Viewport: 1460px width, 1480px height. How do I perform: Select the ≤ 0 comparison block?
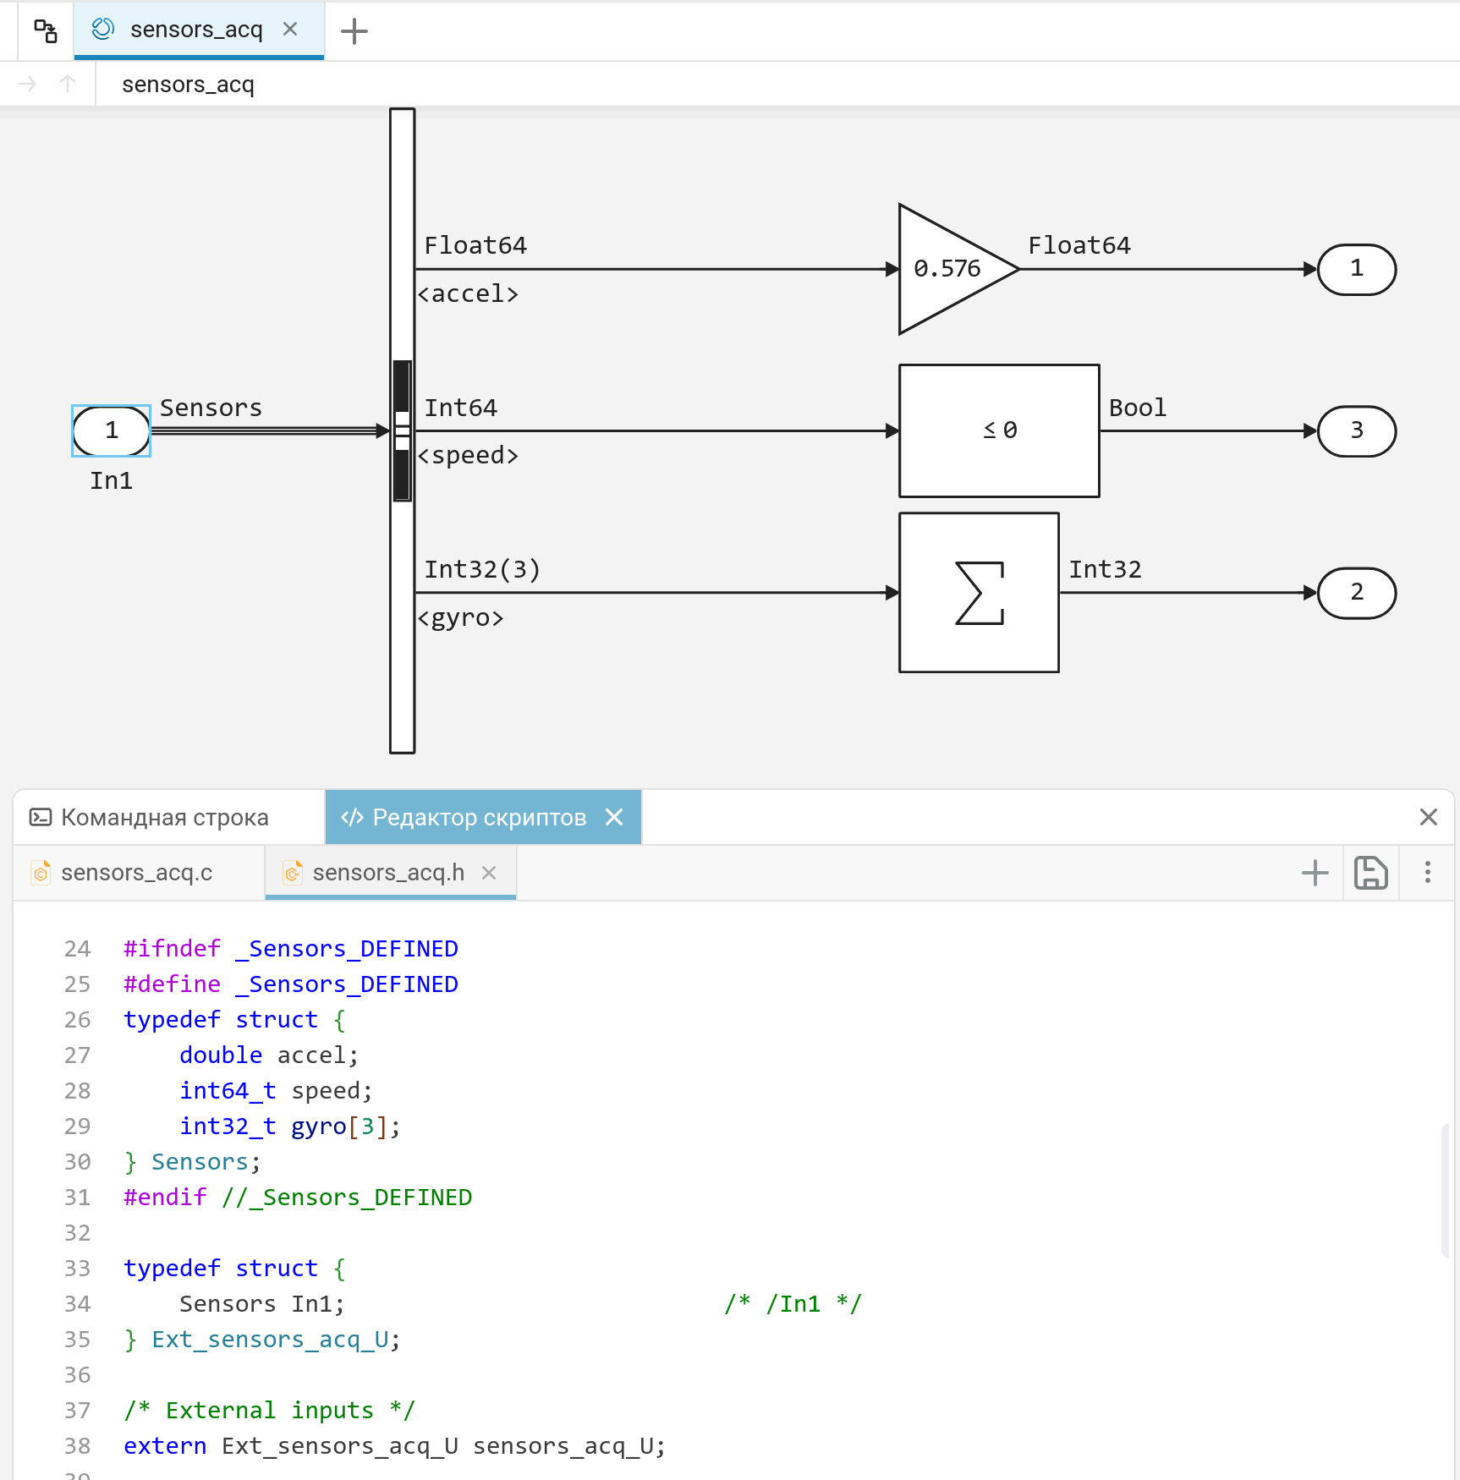click(x=999, y=430)
